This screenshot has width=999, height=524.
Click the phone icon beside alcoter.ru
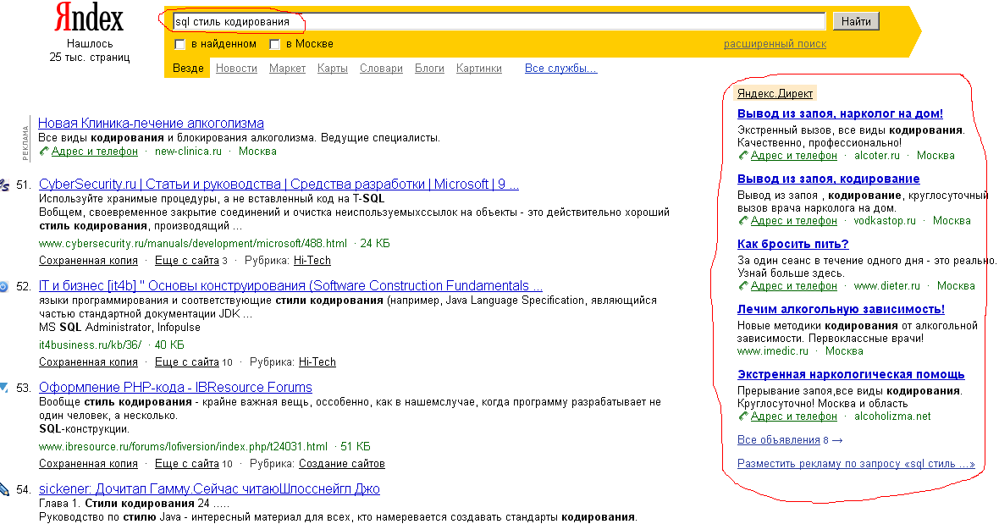[x=742, y=156]
